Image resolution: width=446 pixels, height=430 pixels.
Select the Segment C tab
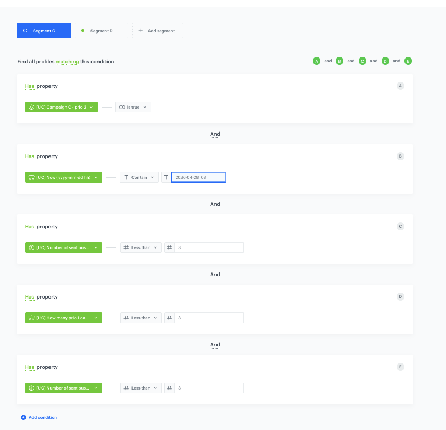click(x=44, y=31)
